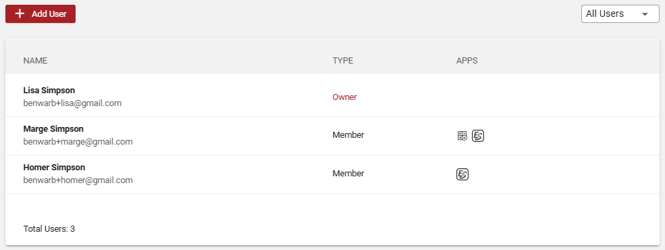Click the calculator app icon for Marge Simpson
665x250 pixels.
click(x=462, y=136)
